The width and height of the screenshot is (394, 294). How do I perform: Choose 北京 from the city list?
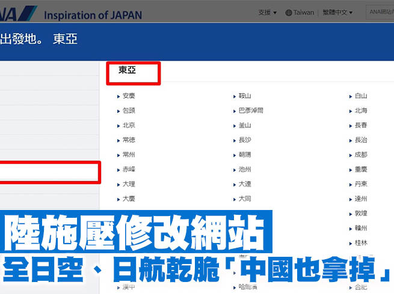[129, 125]
